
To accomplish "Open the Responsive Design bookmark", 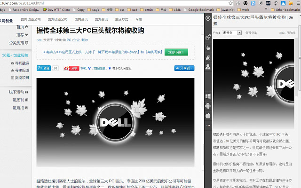I will tap(24, 9).
